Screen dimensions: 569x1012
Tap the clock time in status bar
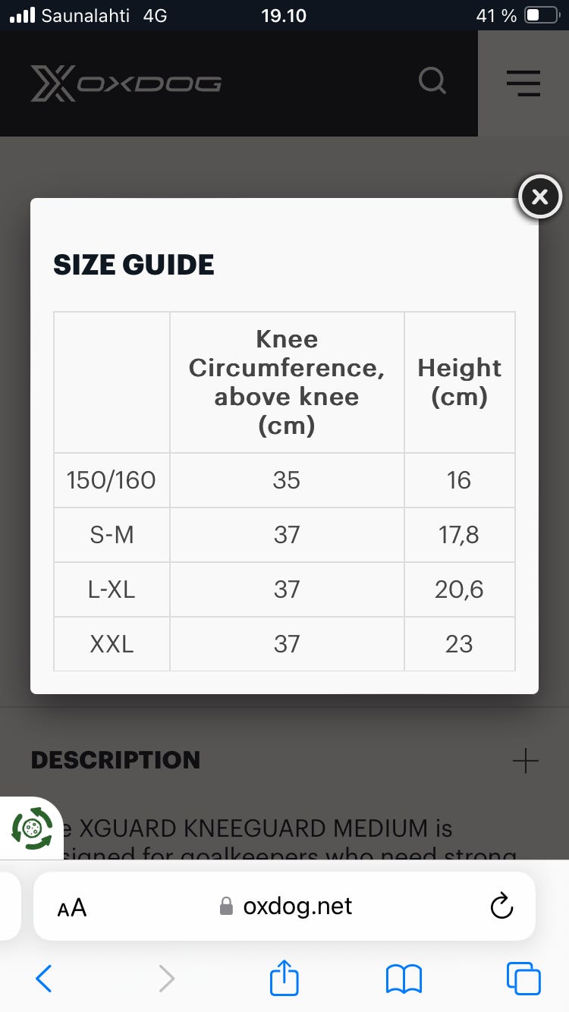pos(284,15)
